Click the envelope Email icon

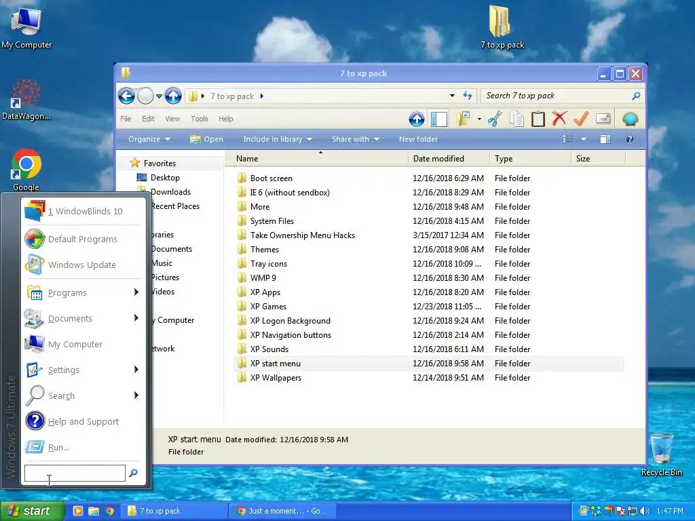pyautogui.click(x=603, y=118)
